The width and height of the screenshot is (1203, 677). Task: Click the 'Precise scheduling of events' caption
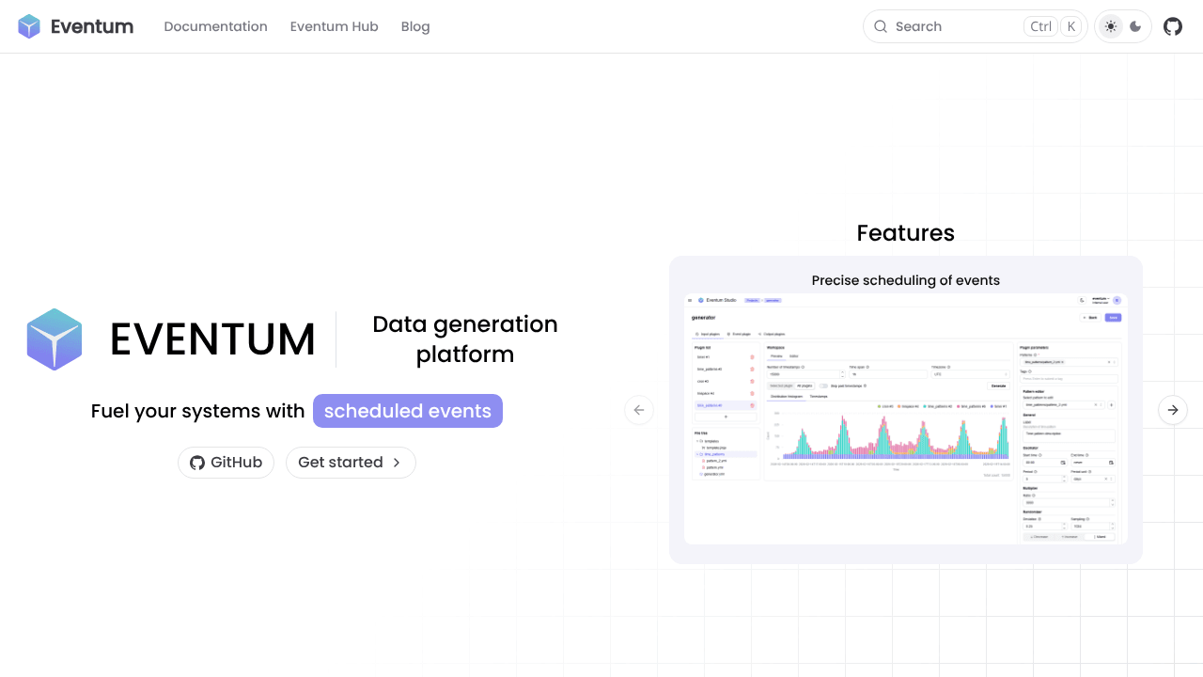(x=906, y=280)
